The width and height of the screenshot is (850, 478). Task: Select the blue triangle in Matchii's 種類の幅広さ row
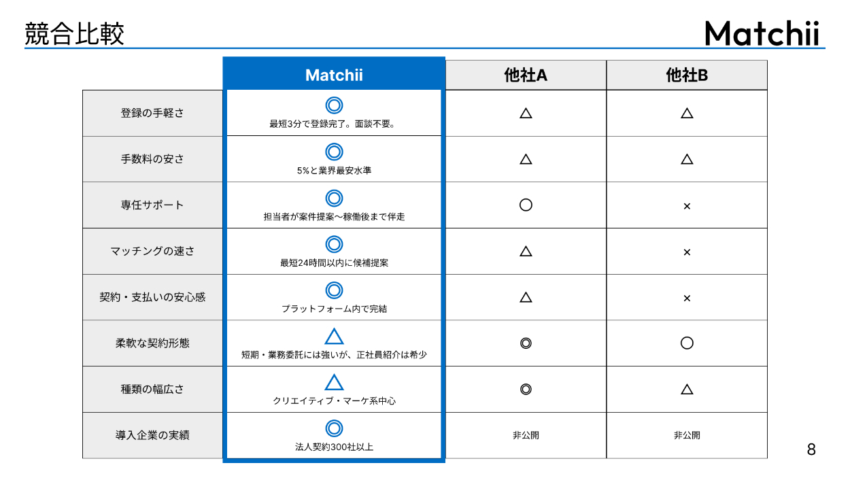[x=334, y=382]
